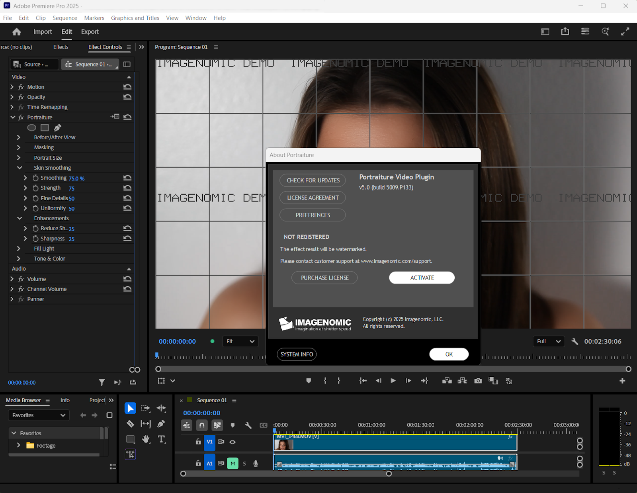Click the Export Frame camera icon
This screenshot has width=637, height=493.
click(477, 381)
